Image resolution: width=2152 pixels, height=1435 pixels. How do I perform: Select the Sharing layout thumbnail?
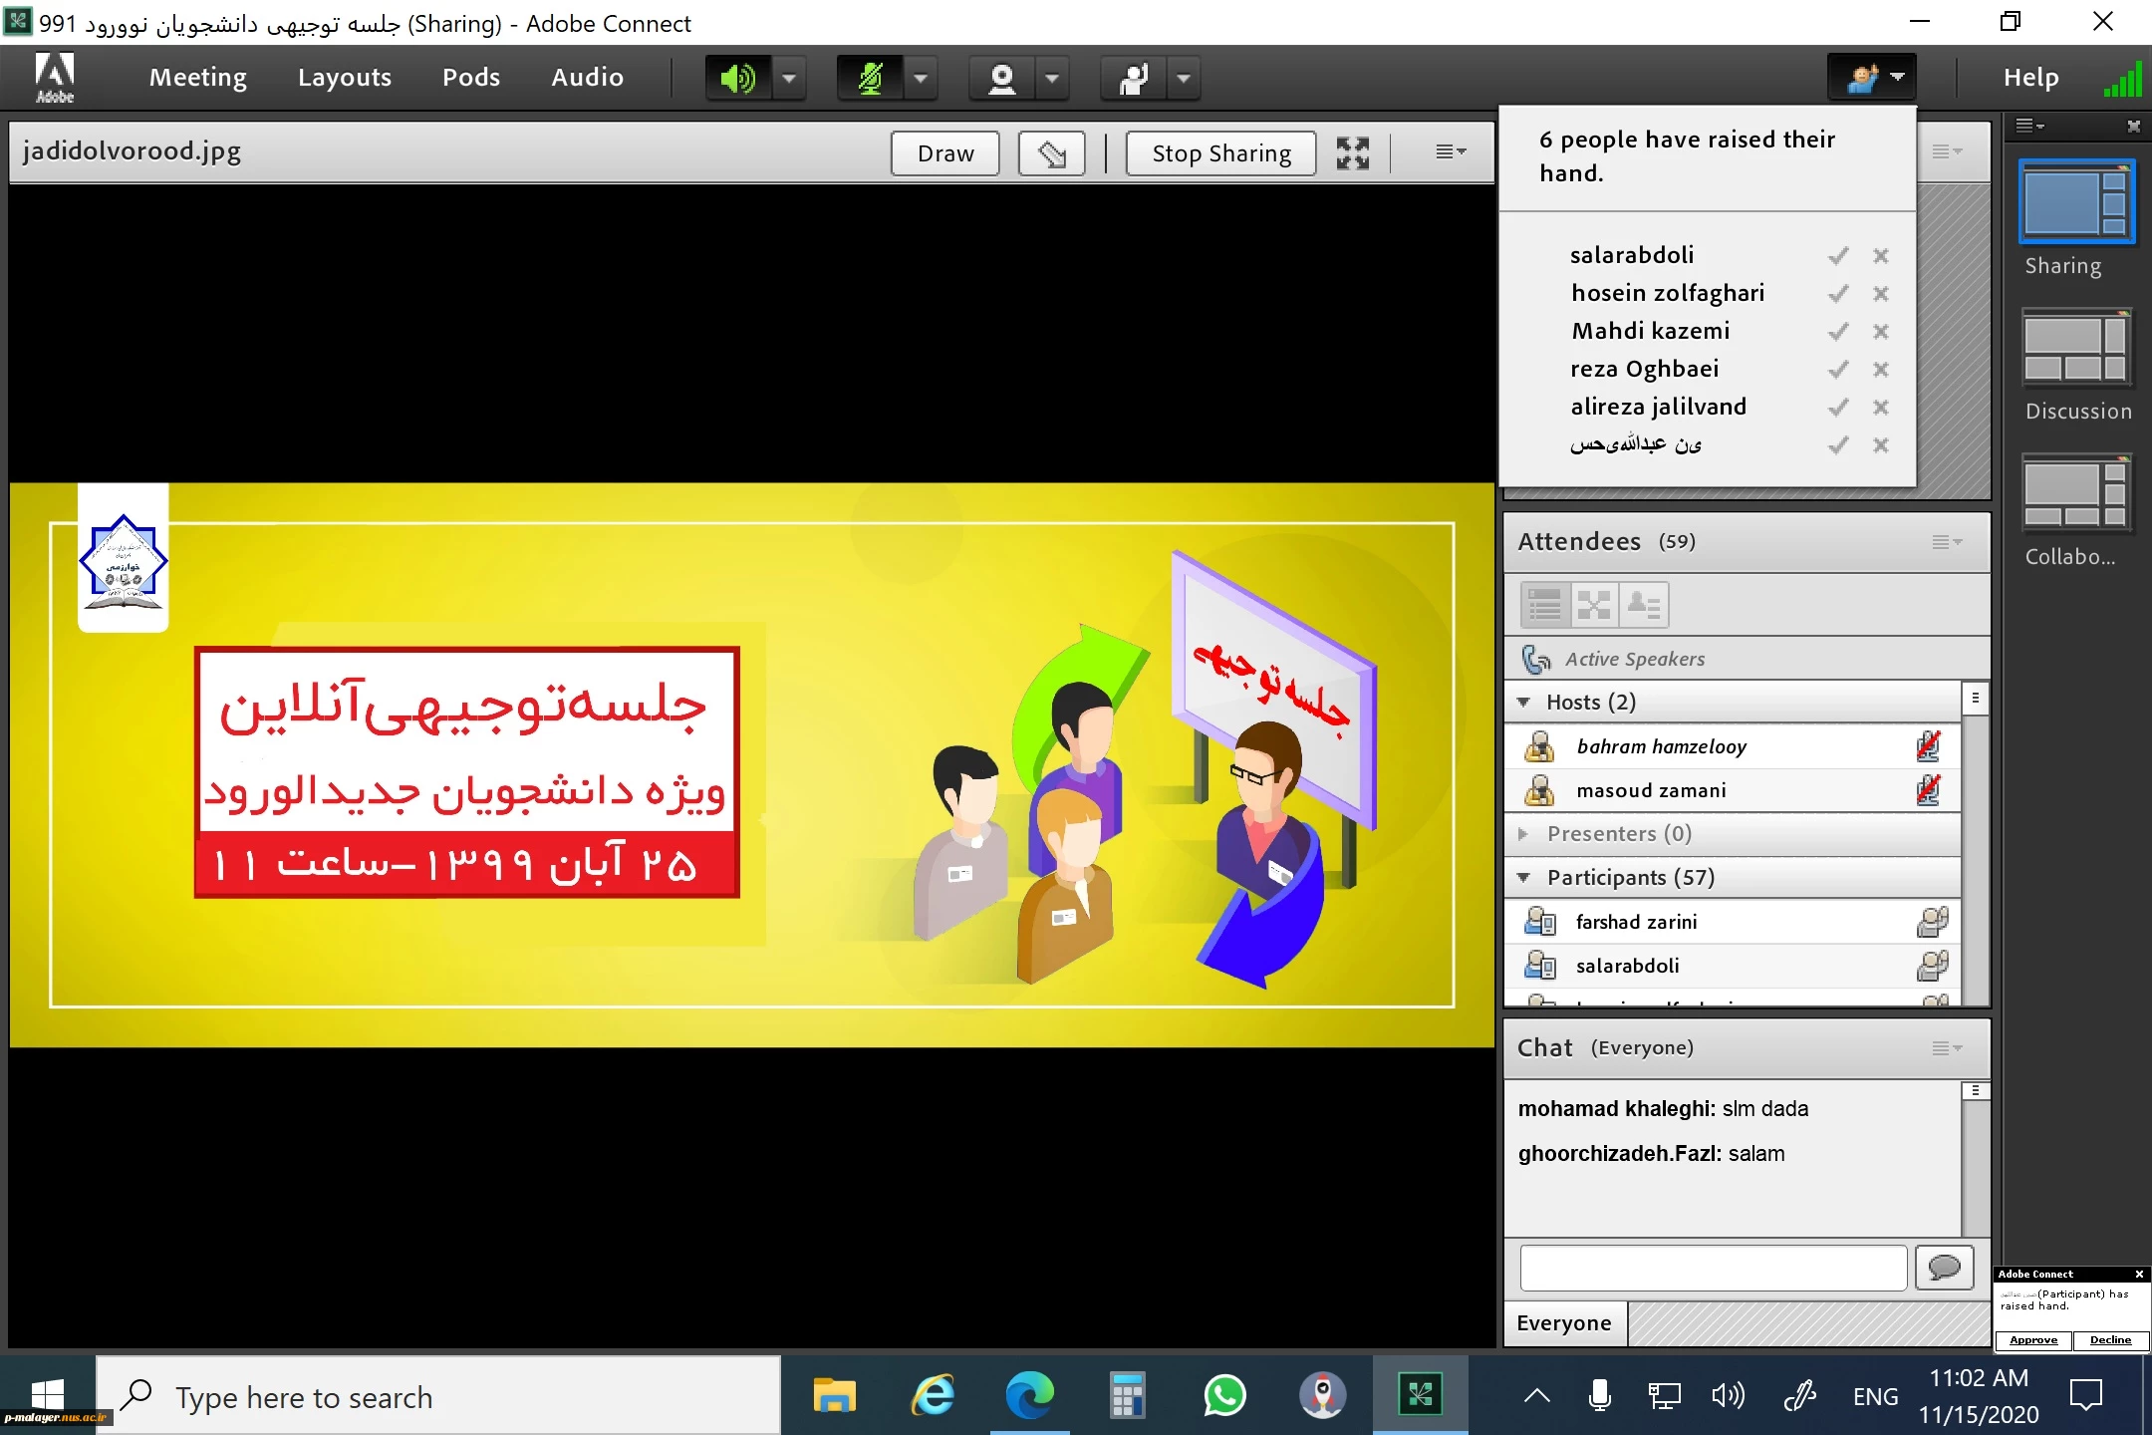pos(2077,201)
